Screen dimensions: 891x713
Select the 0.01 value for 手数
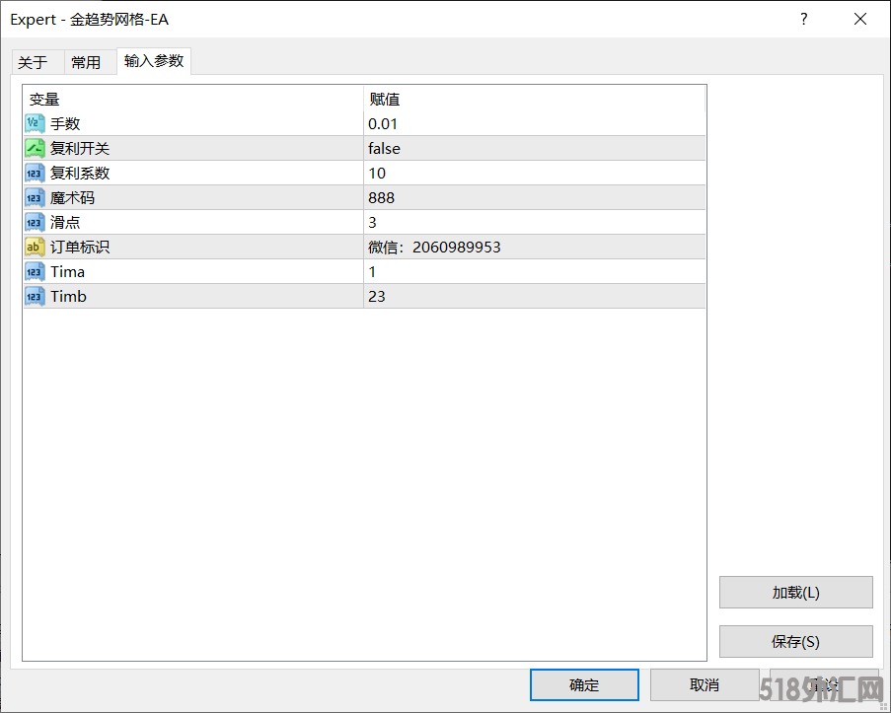[x=534, y=123]
